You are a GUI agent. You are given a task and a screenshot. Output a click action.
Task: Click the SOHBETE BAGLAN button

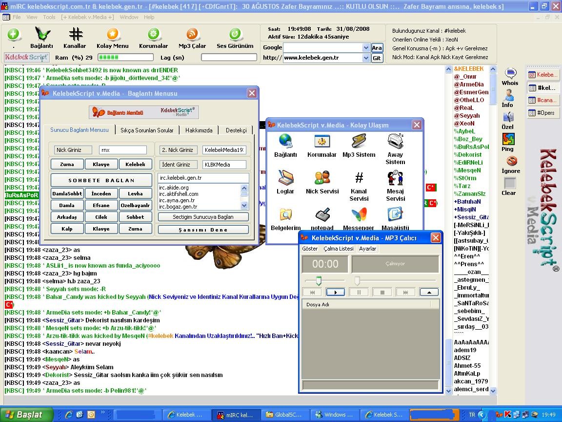(101, 180)
